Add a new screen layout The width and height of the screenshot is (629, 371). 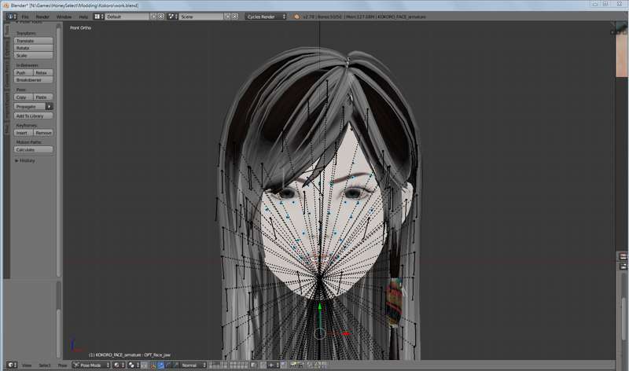click(153, 17)
